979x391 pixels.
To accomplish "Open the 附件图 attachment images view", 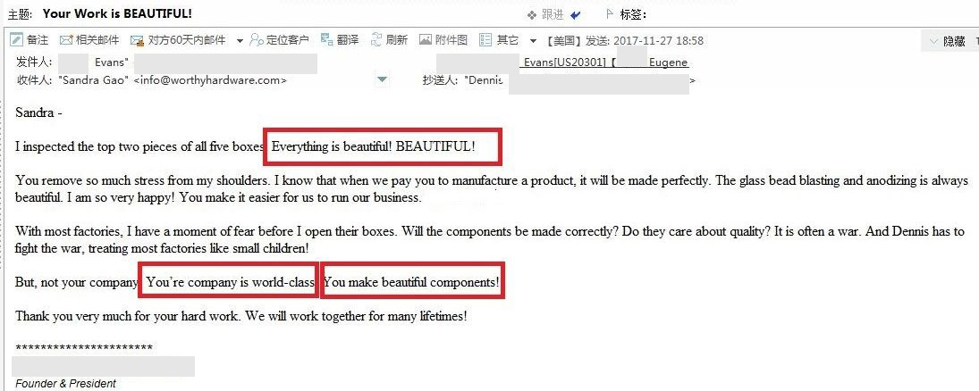I will [x=443, y=40].
